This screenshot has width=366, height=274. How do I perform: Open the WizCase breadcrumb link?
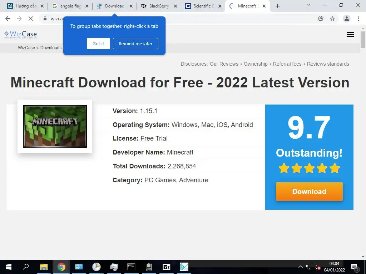[x=26, y=48]
